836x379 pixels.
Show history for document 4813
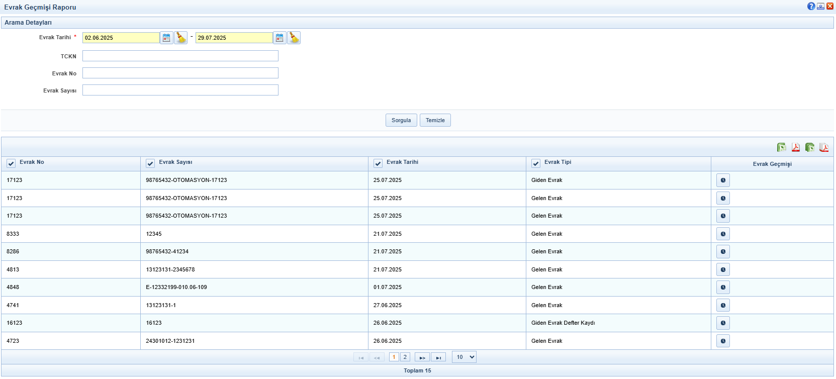[723, 269]
